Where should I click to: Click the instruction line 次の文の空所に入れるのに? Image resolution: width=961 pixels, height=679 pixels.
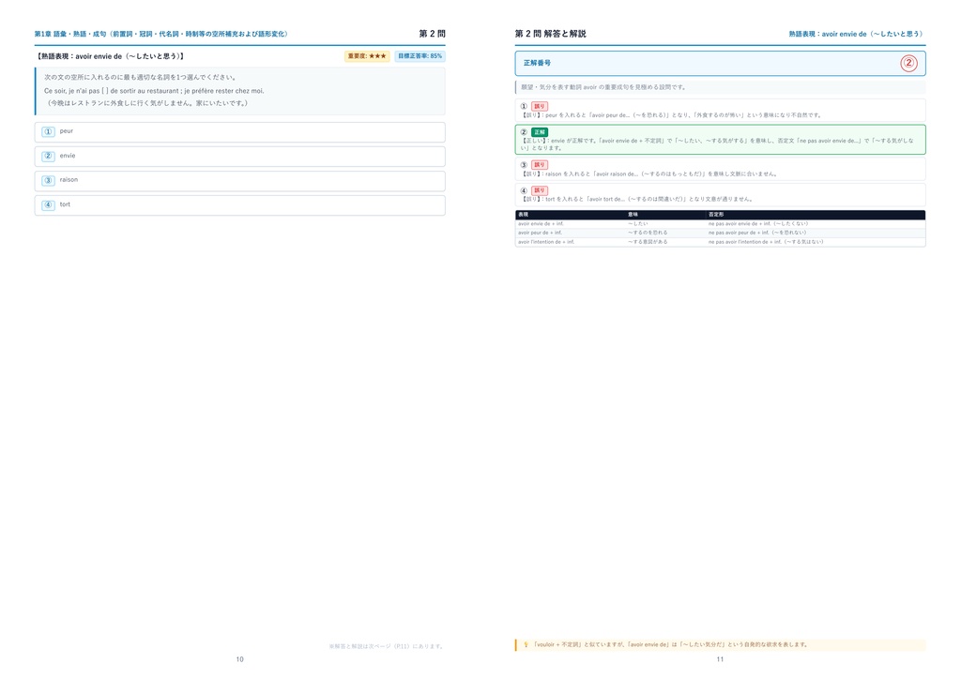(141, 78)
